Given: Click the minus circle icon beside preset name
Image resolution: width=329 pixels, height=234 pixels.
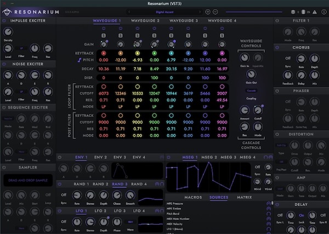Looking at the screenshot, I should (x=215, y=12).
